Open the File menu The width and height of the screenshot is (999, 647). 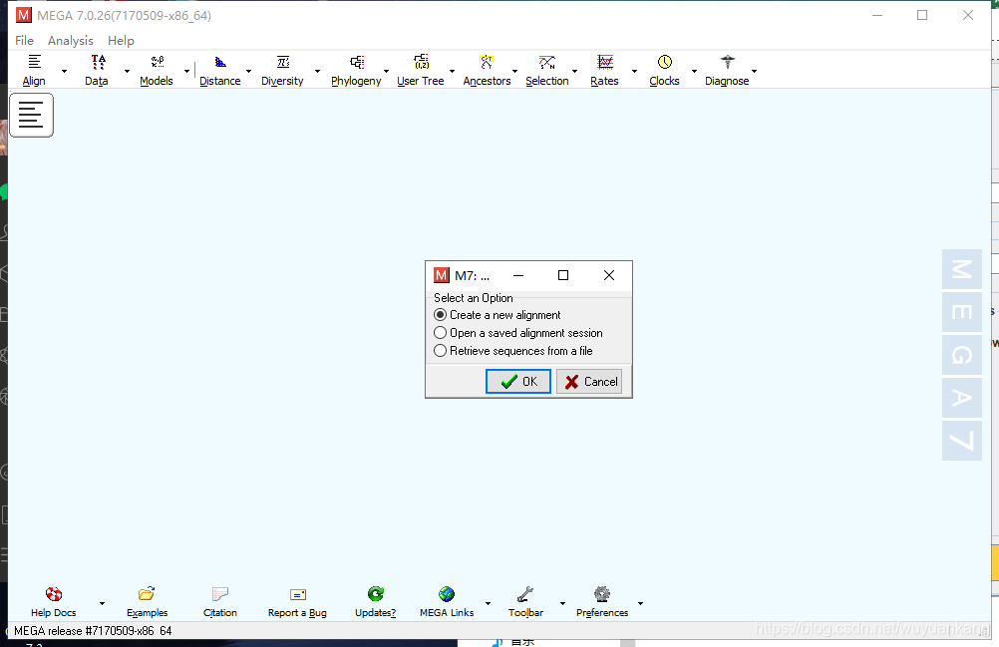(24, 40)
